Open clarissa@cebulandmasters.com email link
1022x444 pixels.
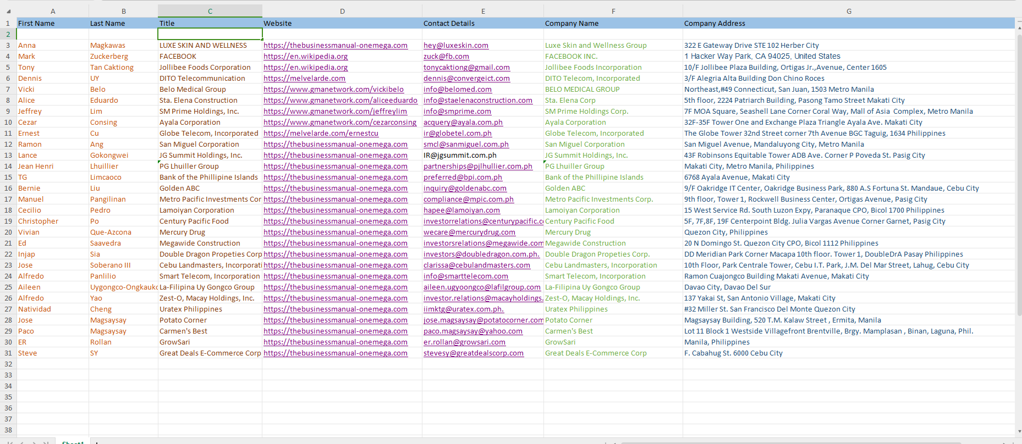coord(477,265)
